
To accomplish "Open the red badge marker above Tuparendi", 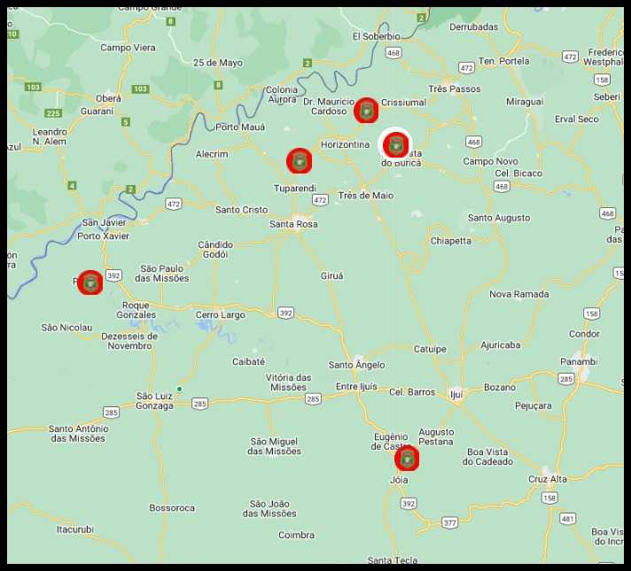I will click(300, 160).
